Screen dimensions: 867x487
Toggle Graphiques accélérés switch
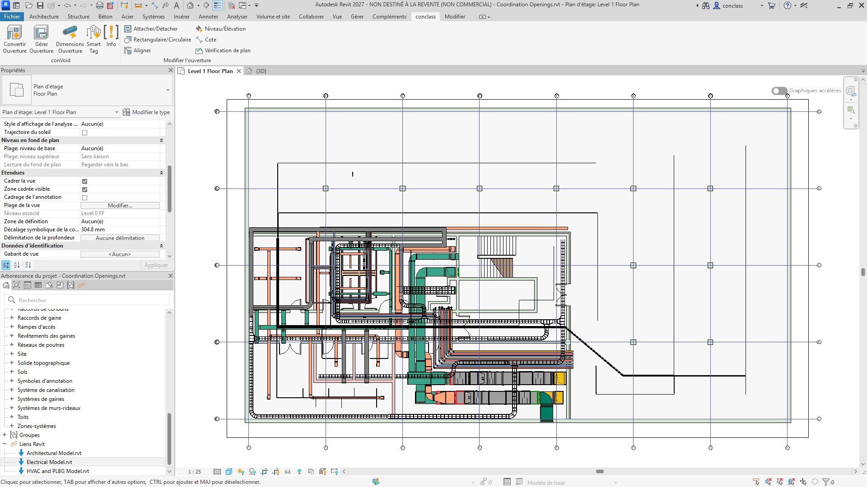point(779,91)
